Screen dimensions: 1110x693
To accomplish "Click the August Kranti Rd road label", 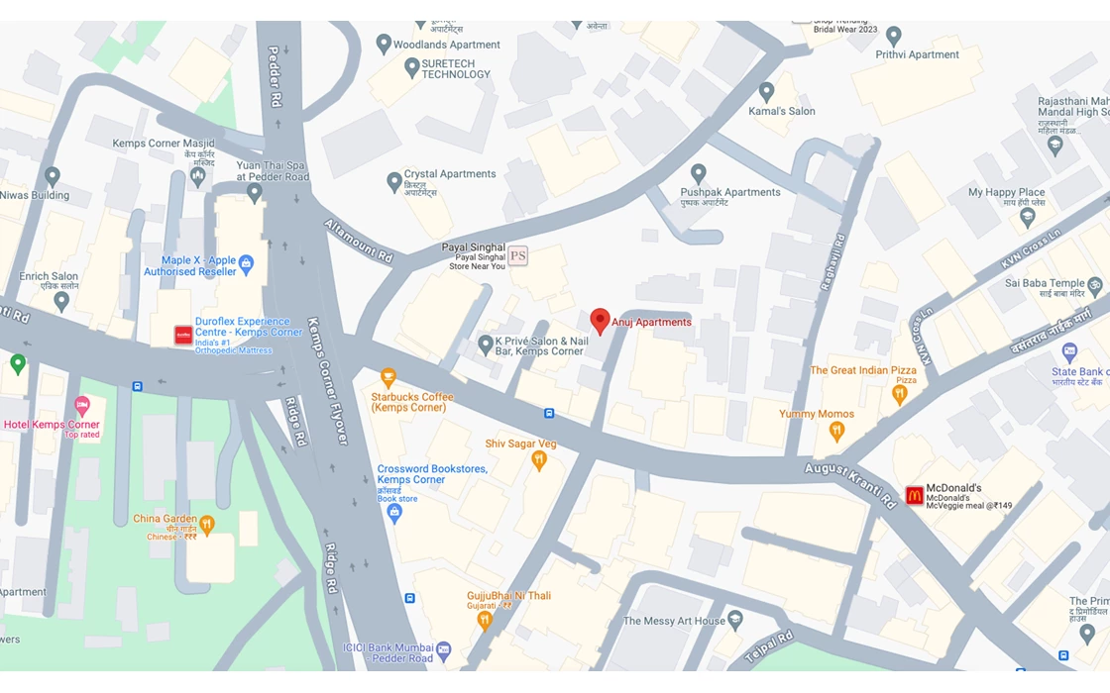I will tap(850, 485).
